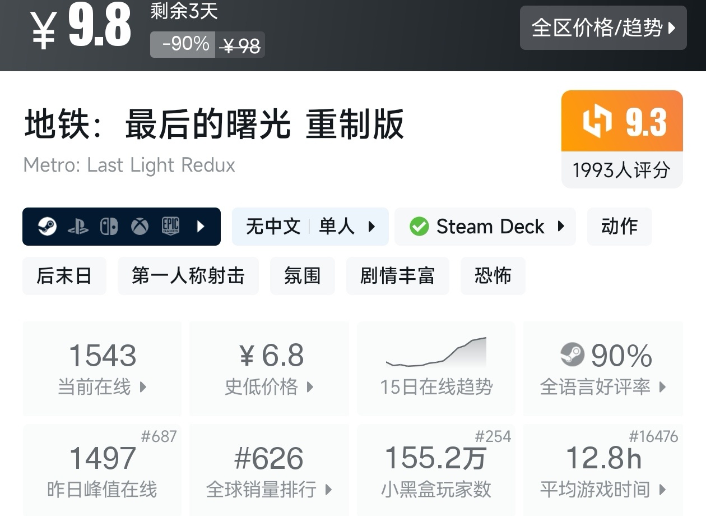Click the Steam logo beside 90% rating
Image resolution: width=706 pixels, height=516 pixels.
pyautogui.click(x=572, y=355)
